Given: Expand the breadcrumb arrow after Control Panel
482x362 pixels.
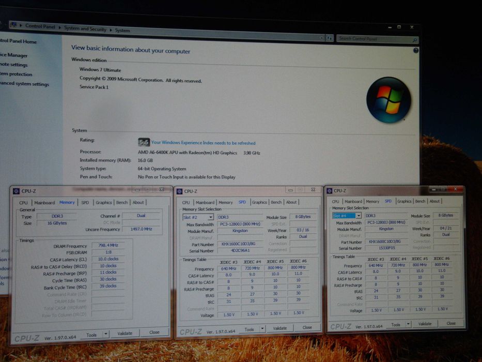Looking at the screenshot, I should [x=59, y=27].
